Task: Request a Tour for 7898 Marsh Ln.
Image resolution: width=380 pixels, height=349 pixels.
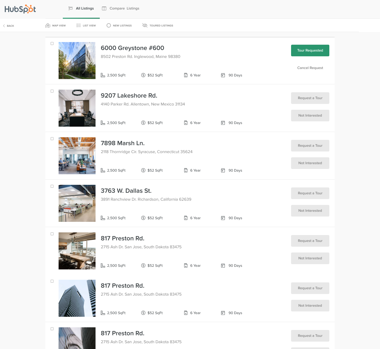Action: [310, 146]
